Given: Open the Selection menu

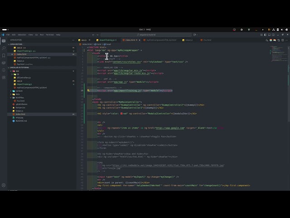Looking at the screenshot, I should point(22,35).
